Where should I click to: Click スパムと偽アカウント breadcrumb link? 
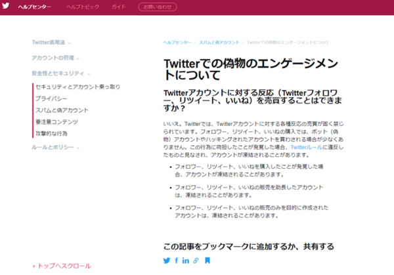pyautogui.click(x=219, y=43)
